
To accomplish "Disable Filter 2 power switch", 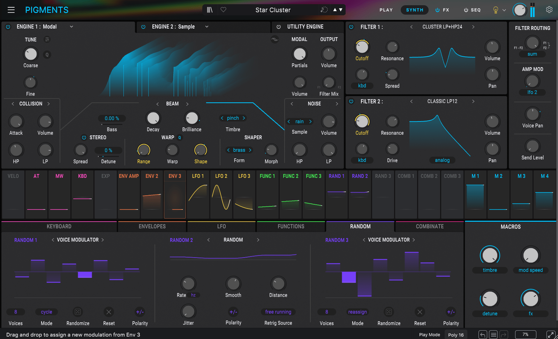I will [351, 101].
